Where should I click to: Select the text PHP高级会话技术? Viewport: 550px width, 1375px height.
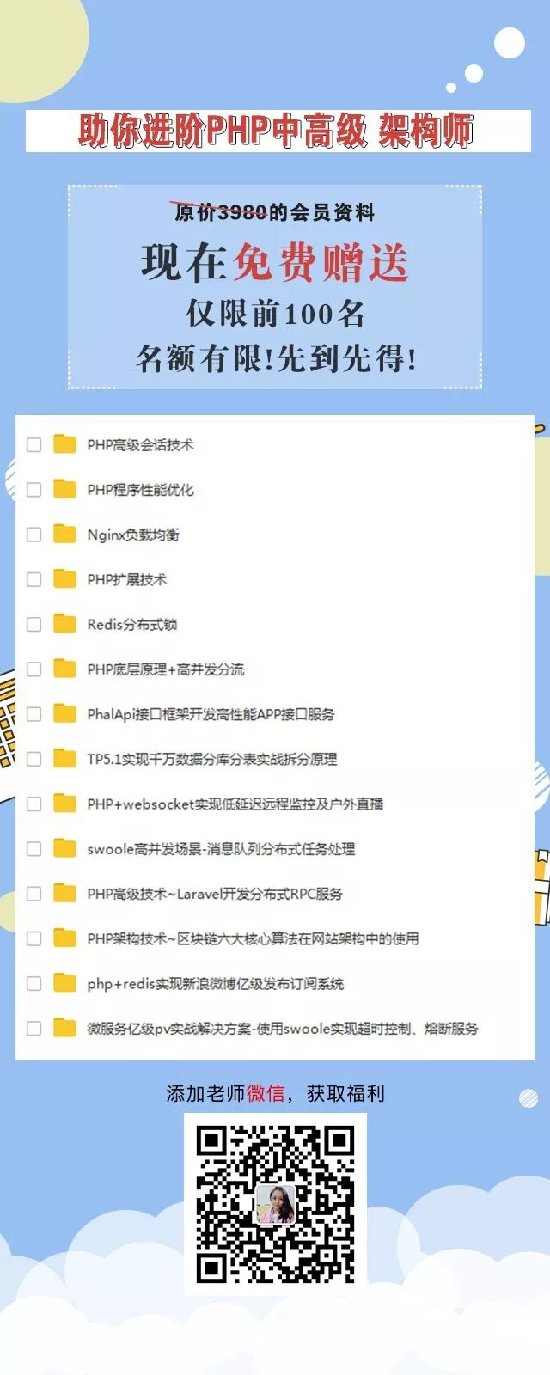point(140,445)
